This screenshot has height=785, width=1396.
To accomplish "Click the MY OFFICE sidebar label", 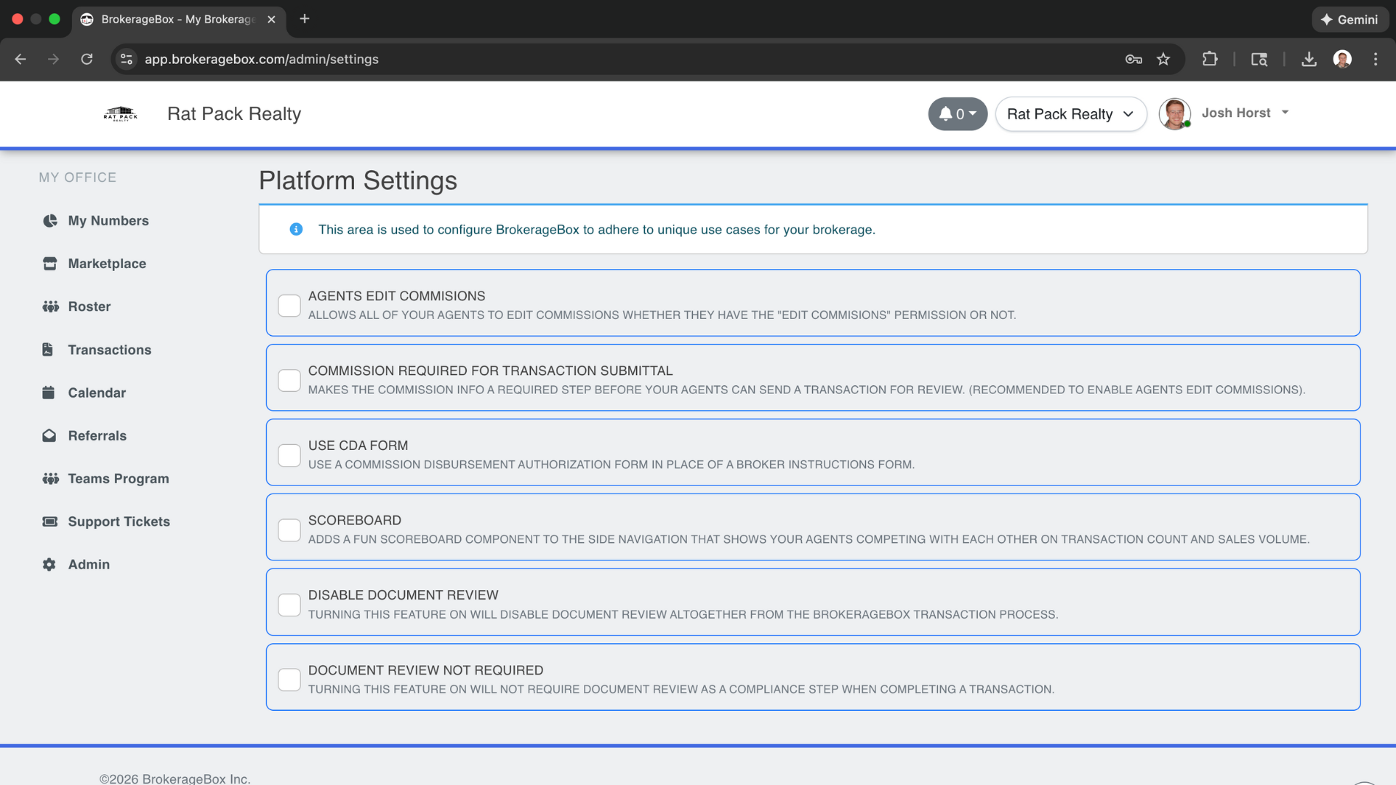I will click(x=78, y=177).
